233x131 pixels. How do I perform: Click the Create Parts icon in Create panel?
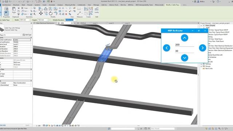pos(86,13)
